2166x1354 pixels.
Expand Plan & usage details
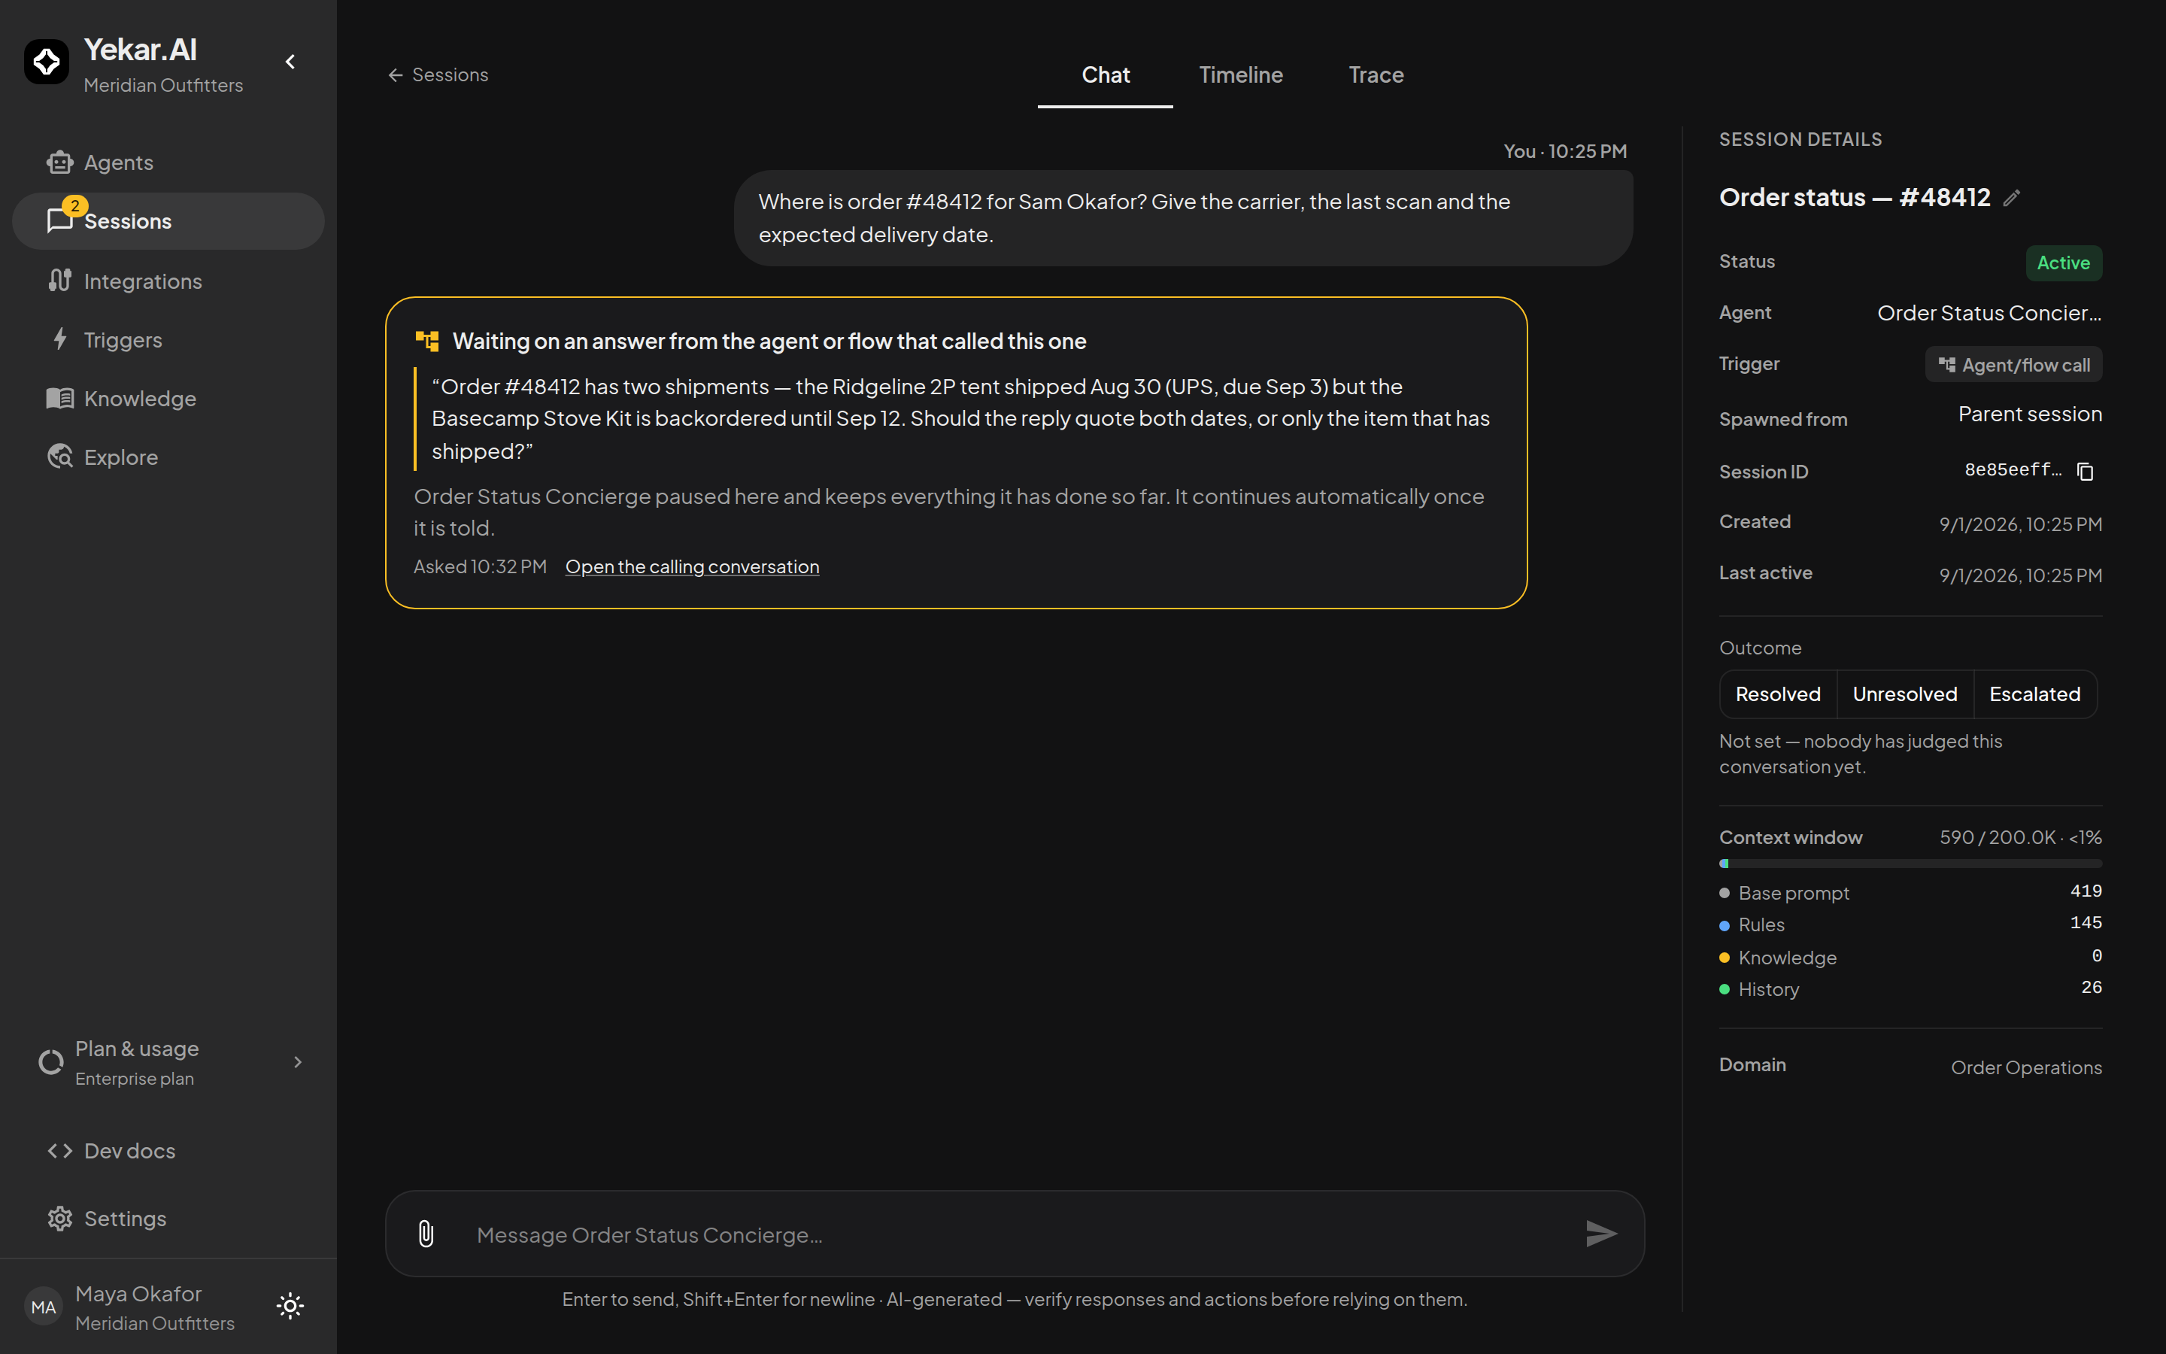point(298,1062)
